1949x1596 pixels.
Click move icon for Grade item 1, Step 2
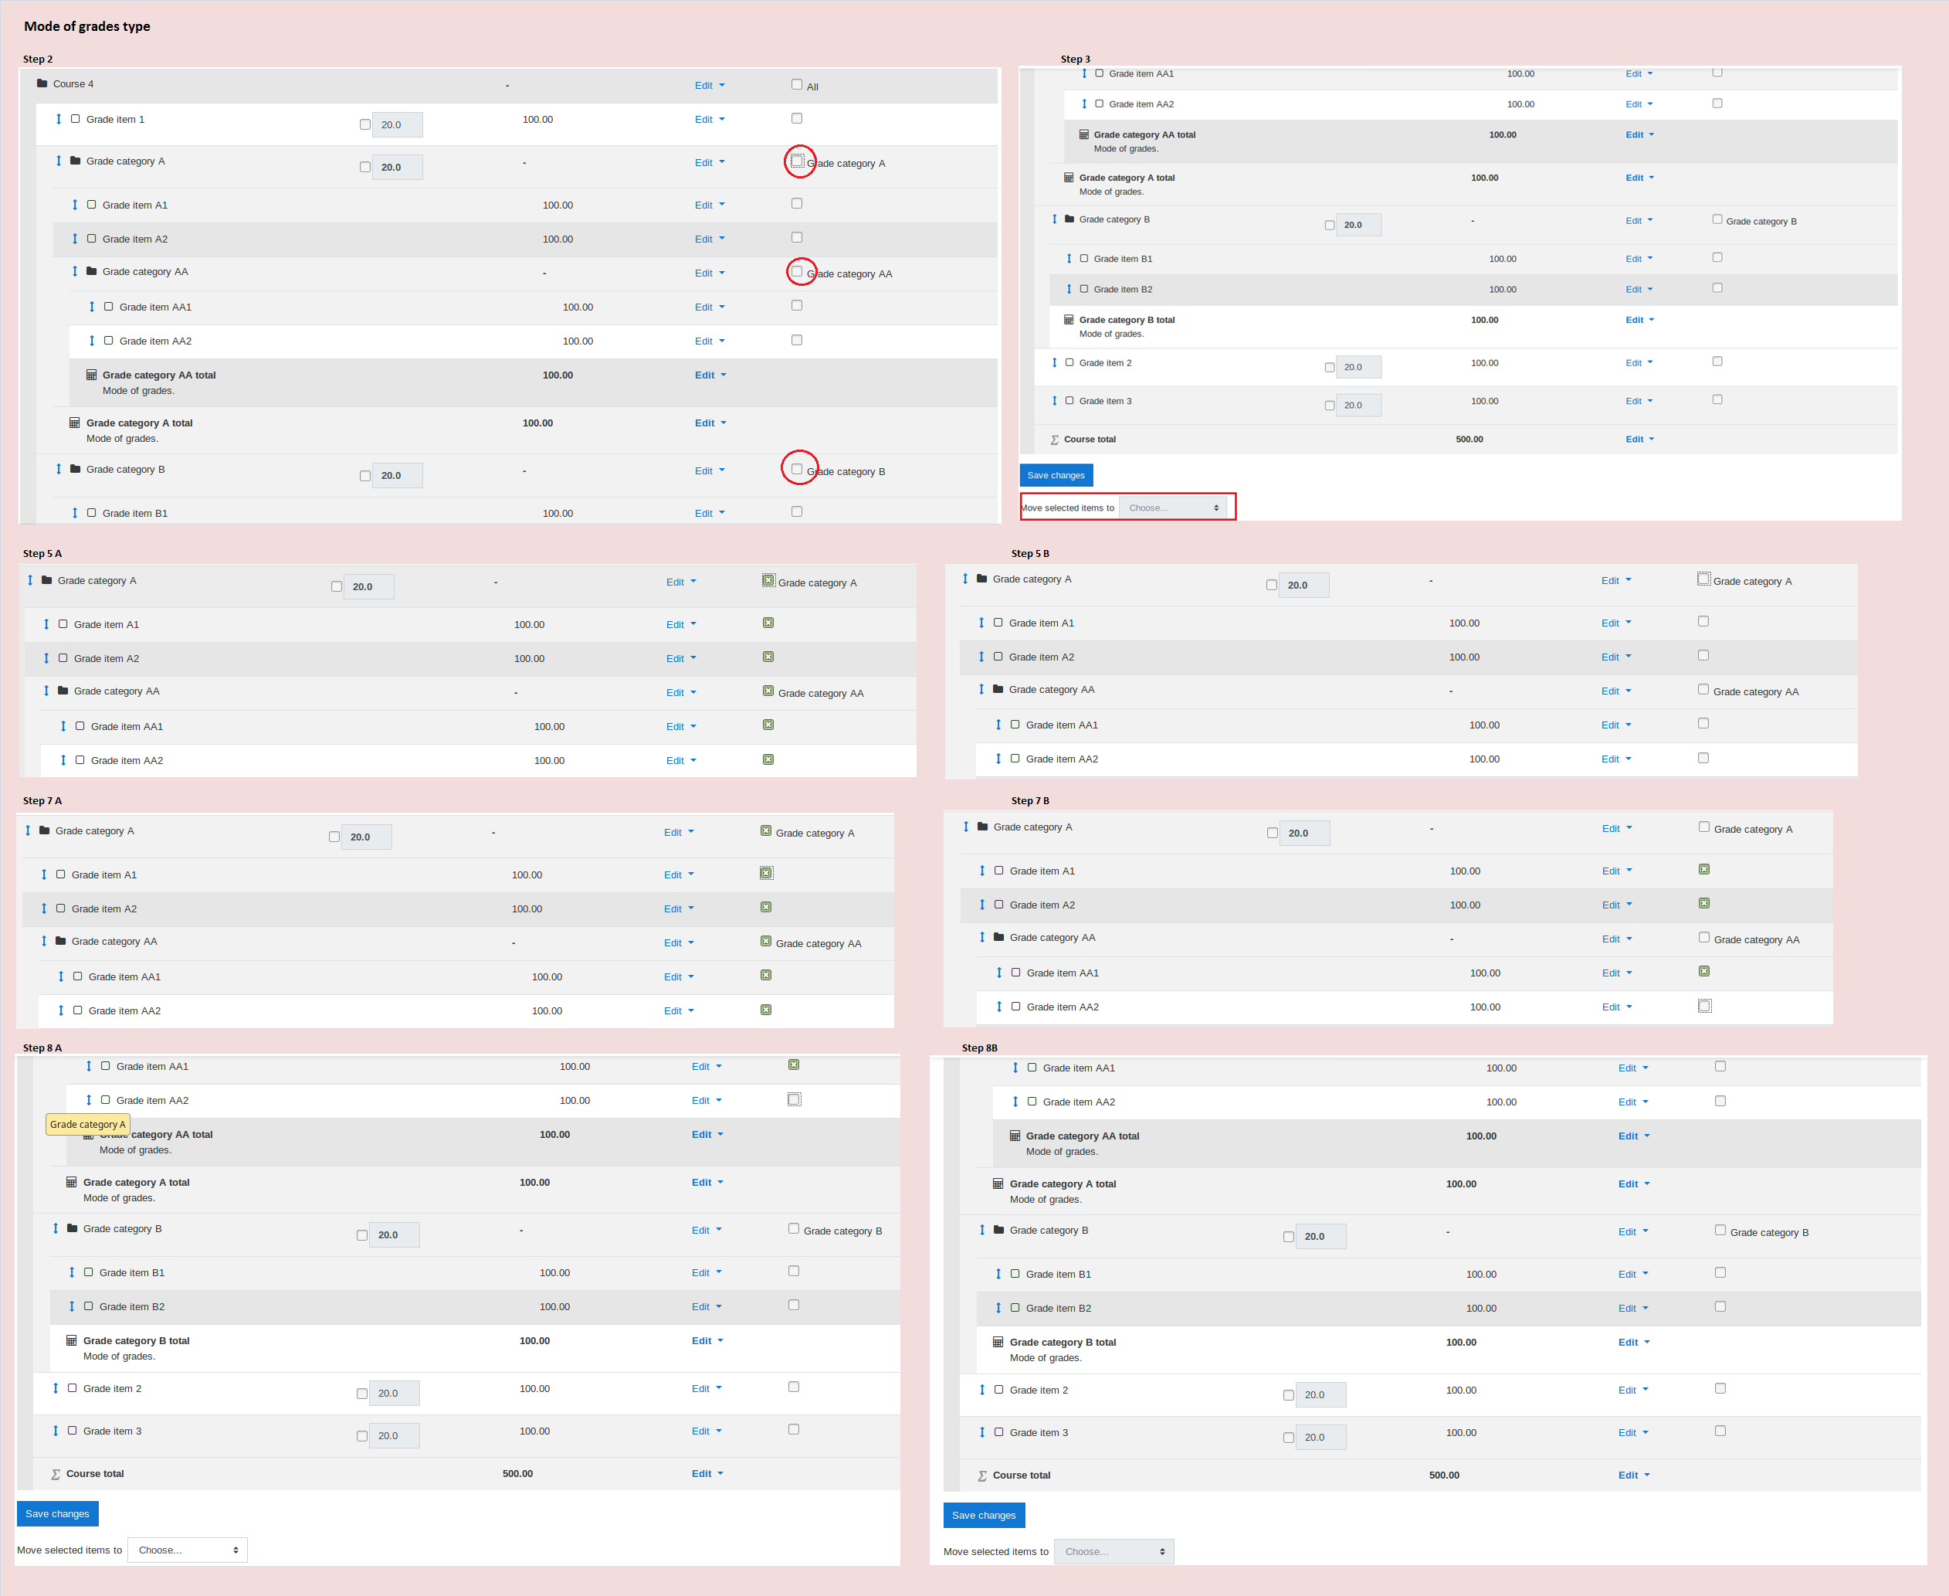coord(59,119)
